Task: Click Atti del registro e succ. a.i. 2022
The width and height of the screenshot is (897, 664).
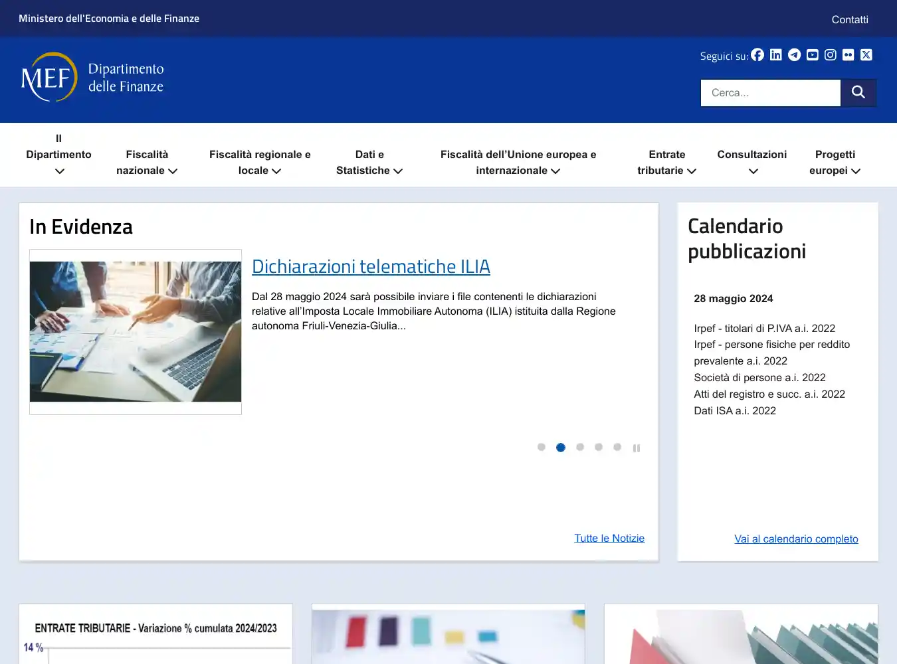Action: 769,394
